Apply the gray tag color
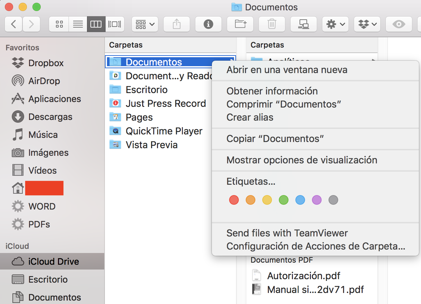 (333, 200)
